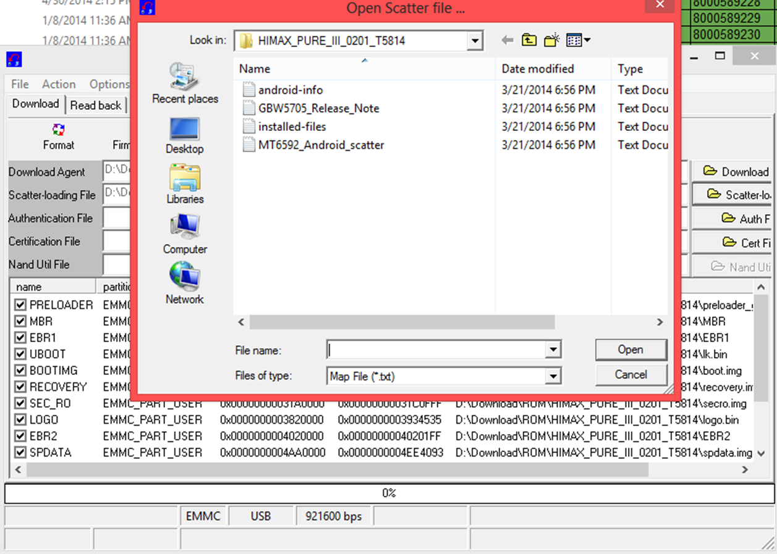Select the logo.bin path in LOGO row
The width and height of the screenshot is (777, 554).
[597, 420]
